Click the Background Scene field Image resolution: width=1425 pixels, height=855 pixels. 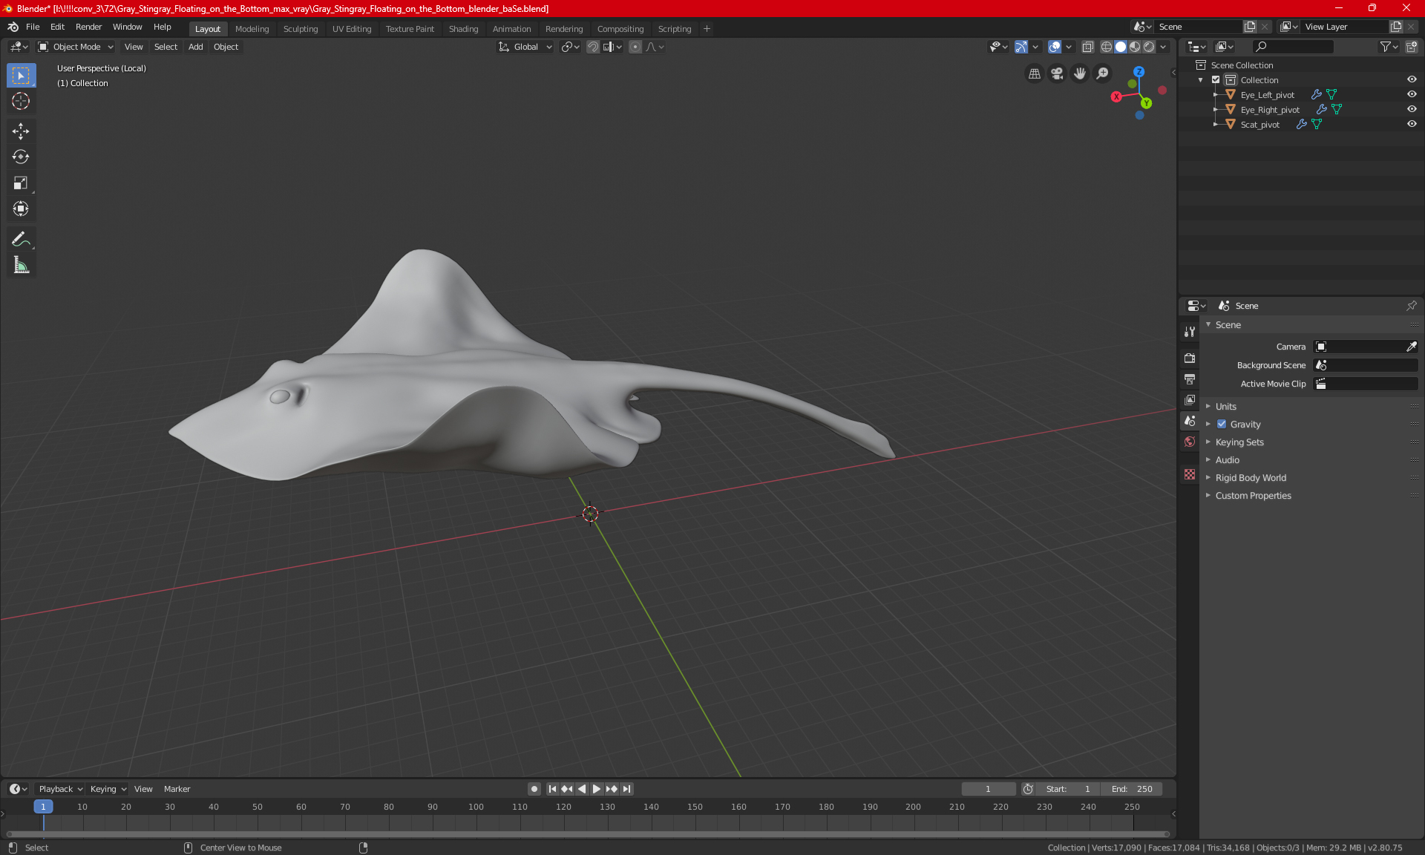[1366, 365]
